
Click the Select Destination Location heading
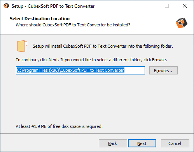(x=40, y=19)
